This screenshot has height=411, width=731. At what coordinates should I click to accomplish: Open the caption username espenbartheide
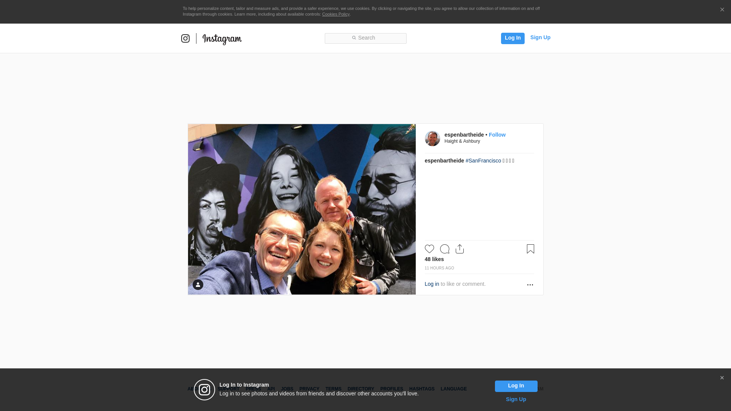point(444,161)
